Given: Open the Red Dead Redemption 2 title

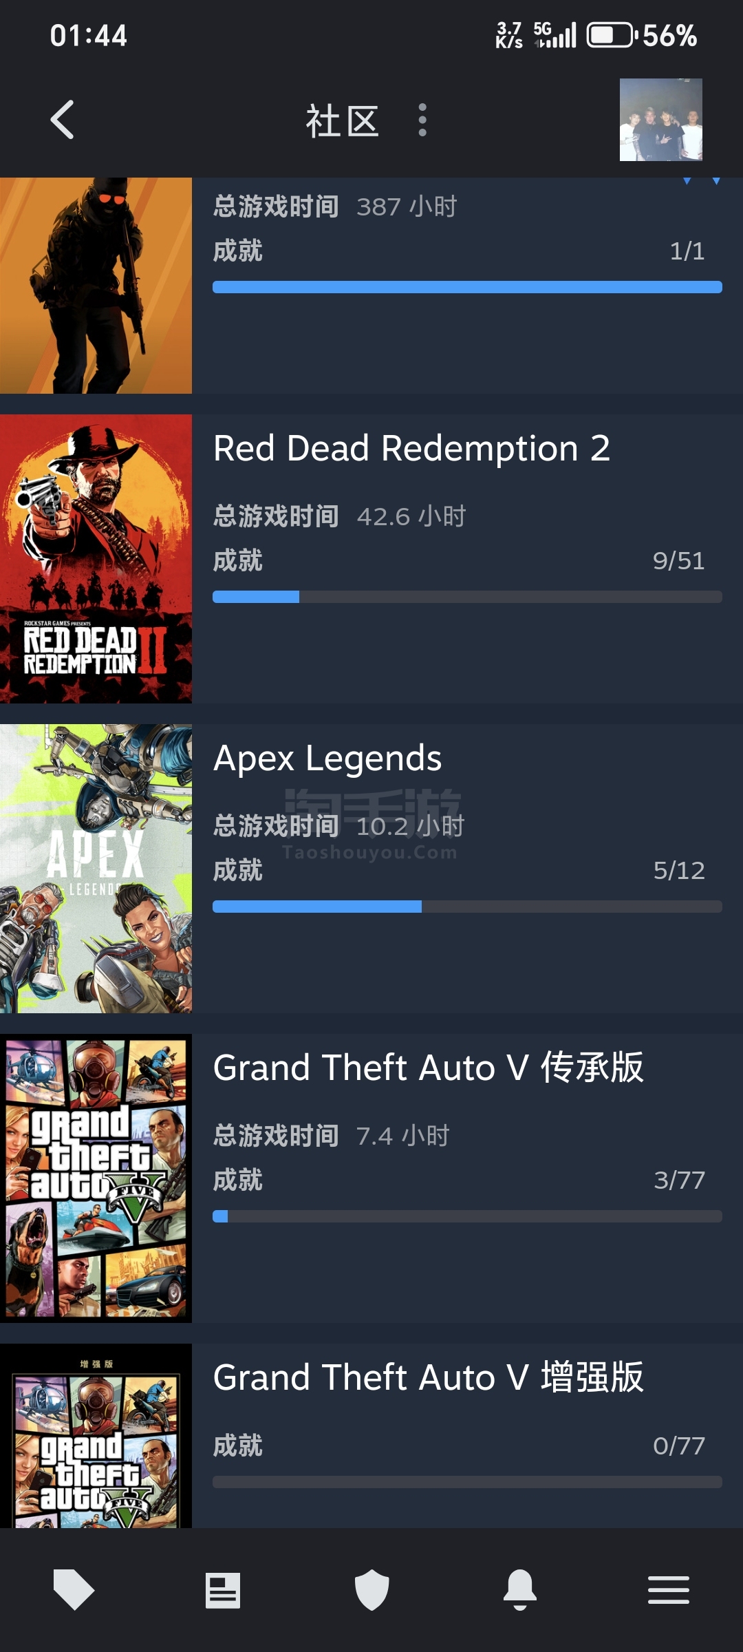Looking at the screenshot, I should click(411, 448).
